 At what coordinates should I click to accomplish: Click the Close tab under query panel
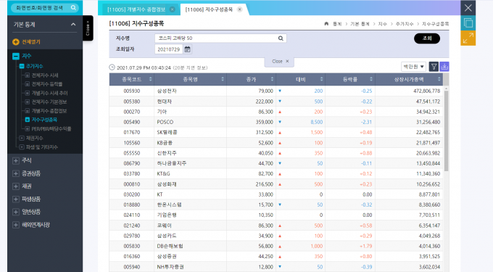[279, 62]
